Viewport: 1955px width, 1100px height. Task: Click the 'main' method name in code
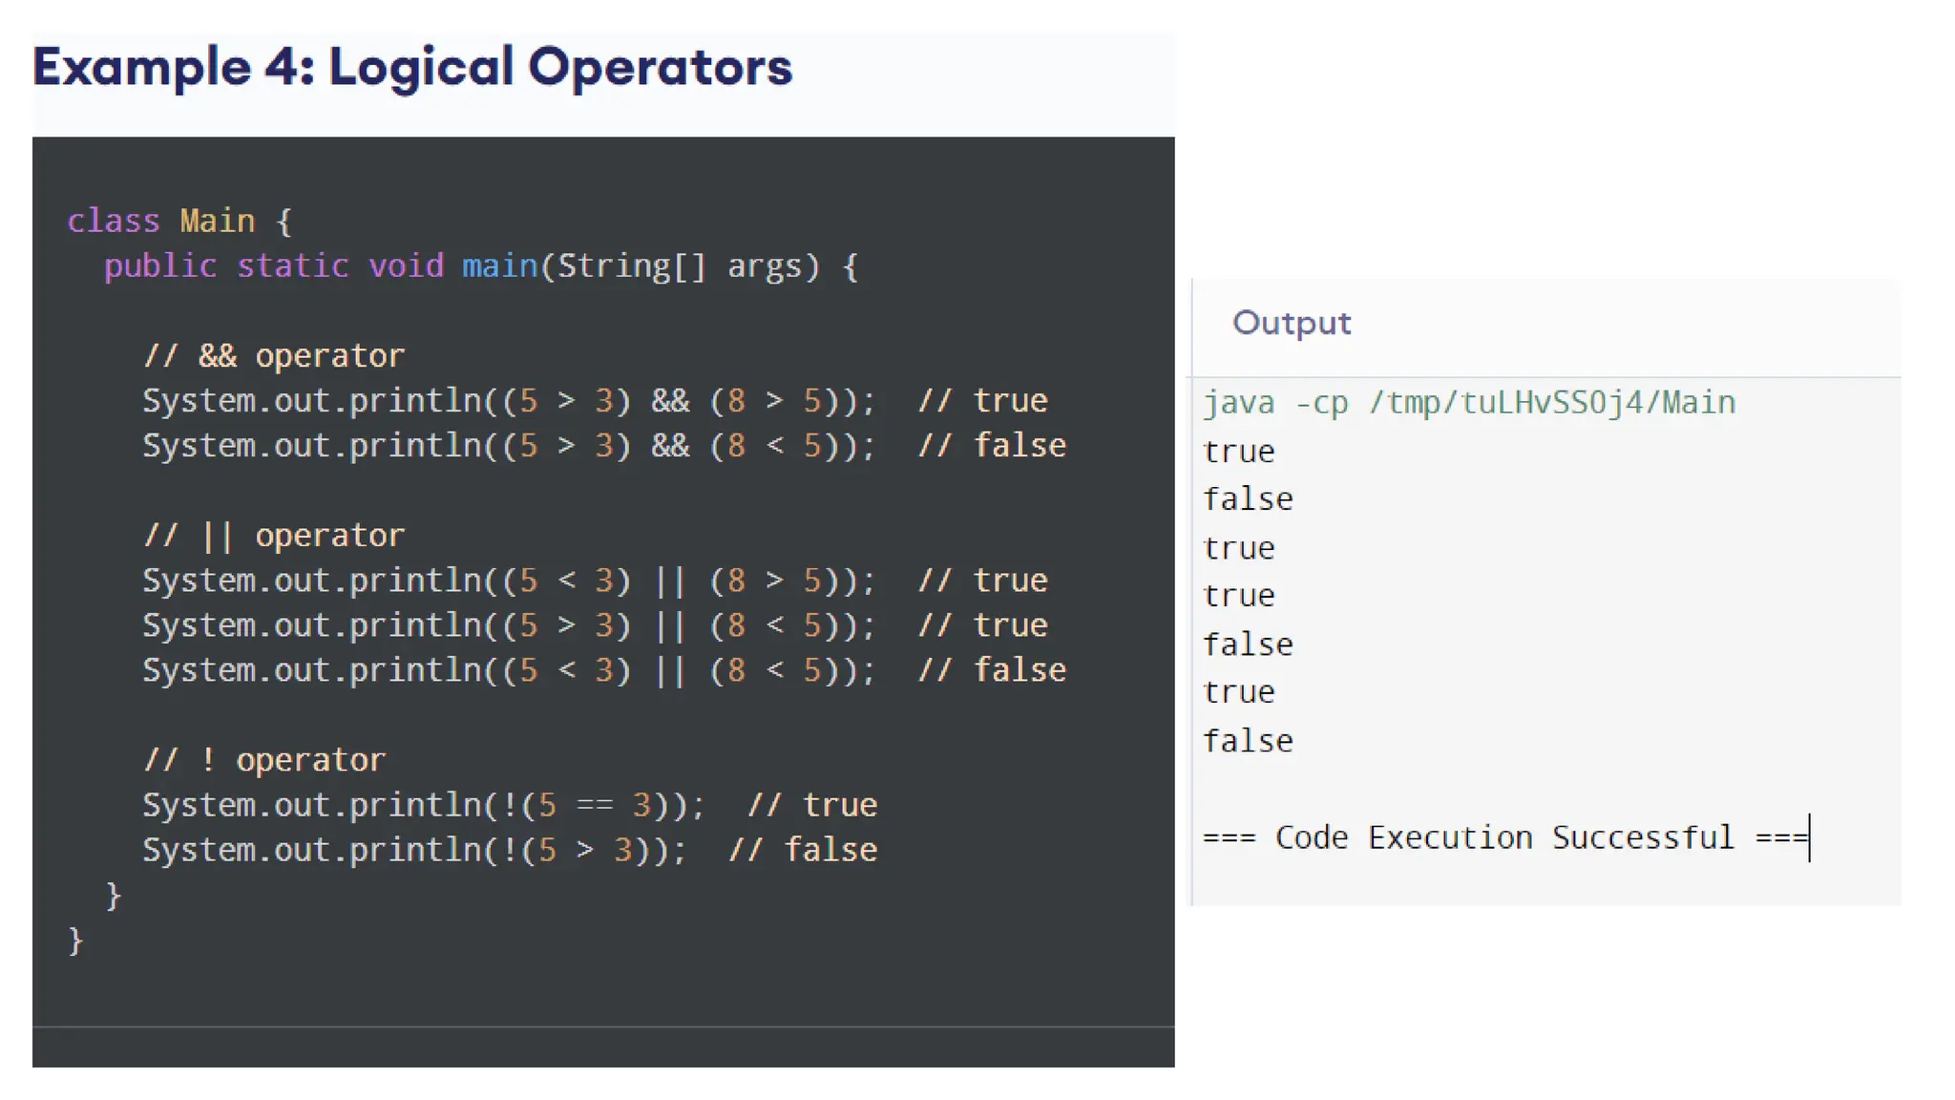point(499,266)
